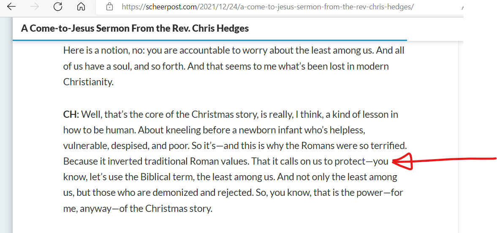Go back using the browser back arrow

click(11, 7)
